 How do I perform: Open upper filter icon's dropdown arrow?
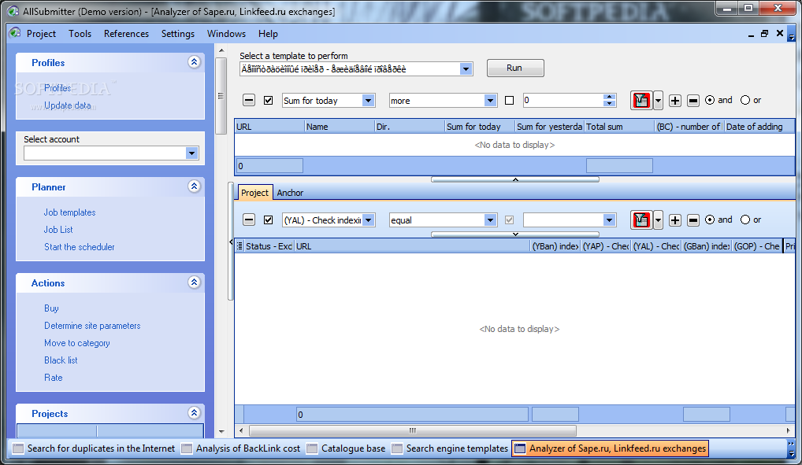click(659, 101)
